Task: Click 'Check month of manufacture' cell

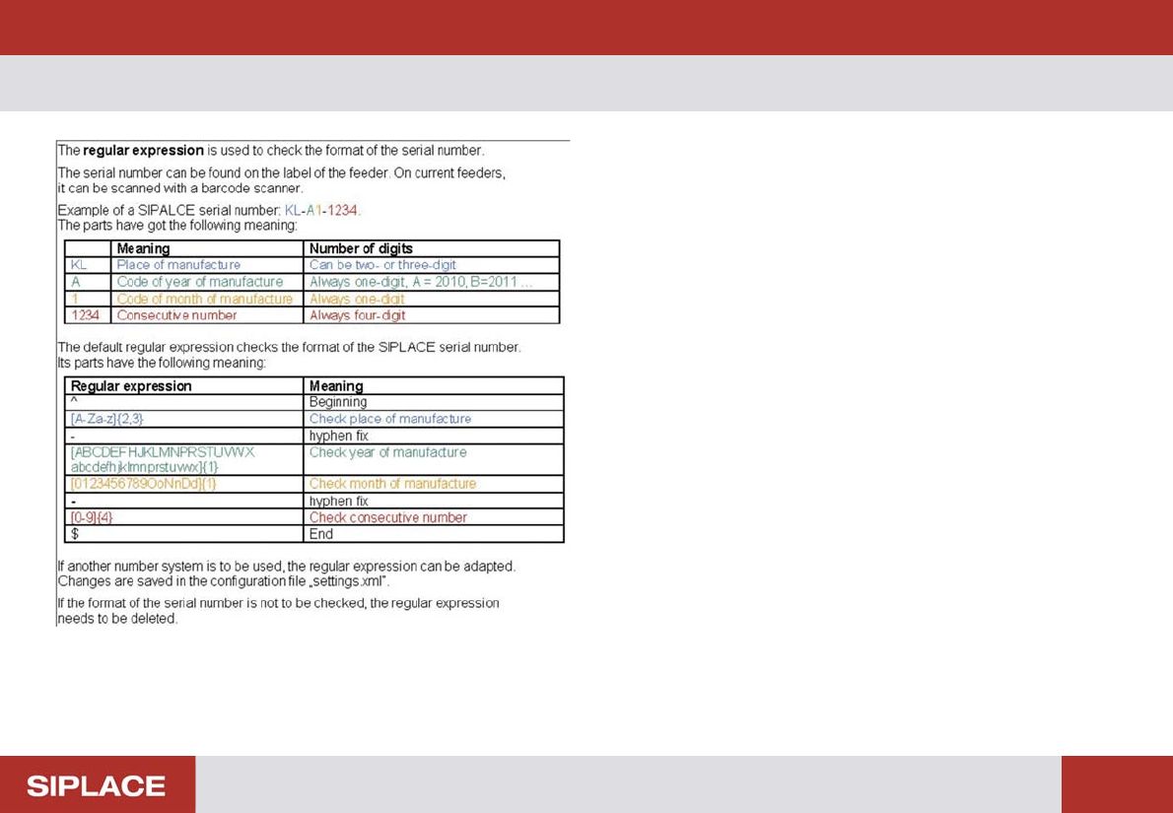Action: (x=434, y=484)
